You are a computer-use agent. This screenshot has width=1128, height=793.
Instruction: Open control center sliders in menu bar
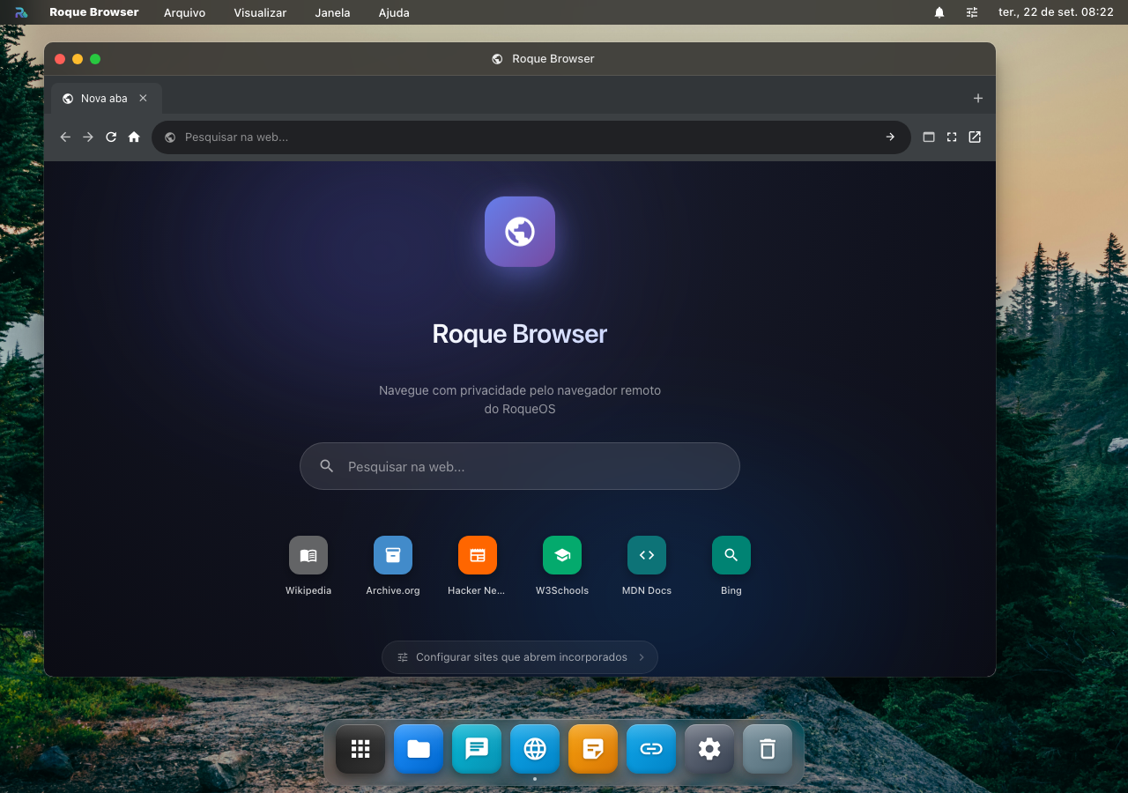(x=972, y=12)
